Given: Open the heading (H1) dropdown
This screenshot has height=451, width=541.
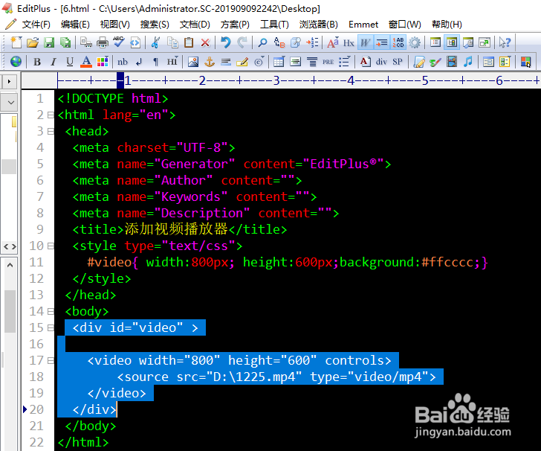Looking at the screenshot, I should coord(172,62).
